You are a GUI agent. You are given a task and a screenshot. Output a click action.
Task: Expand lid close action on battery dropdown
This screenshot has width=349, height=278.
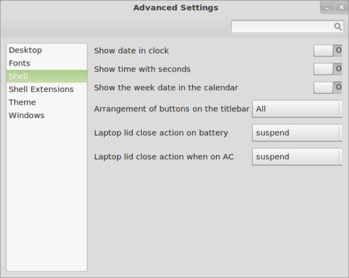tap(297, 133)
